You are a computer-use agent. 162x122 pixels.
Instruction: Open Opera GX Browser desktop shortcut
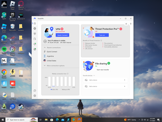coord(21,5)
